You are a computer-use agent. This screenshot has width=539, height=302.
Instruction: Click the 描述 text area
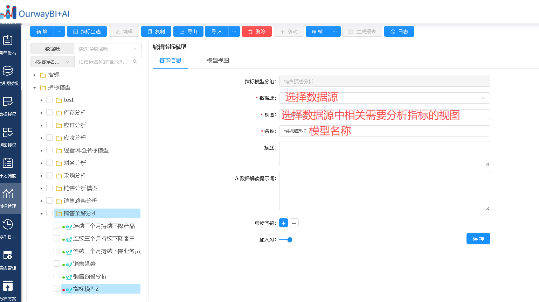[384, 154]
